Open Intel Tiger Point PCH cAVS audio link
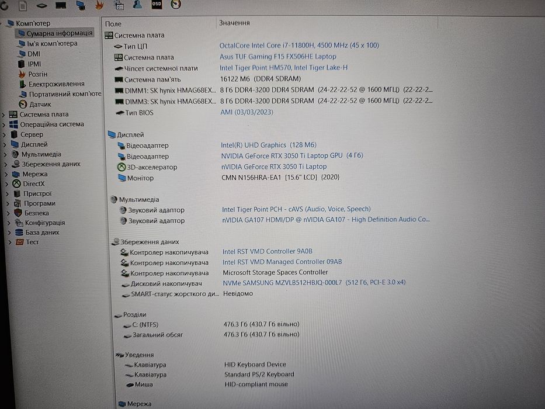The image size is (545, 409). coord(296,209)
